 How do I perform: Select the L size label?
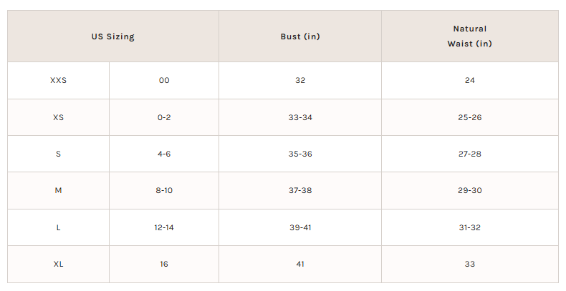[59, 227]
